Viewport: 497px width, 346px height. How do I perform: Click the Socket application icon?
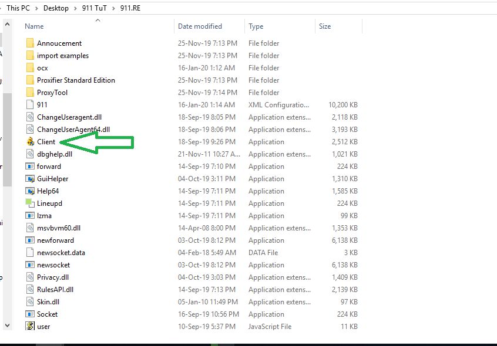(x=31, y=314)
